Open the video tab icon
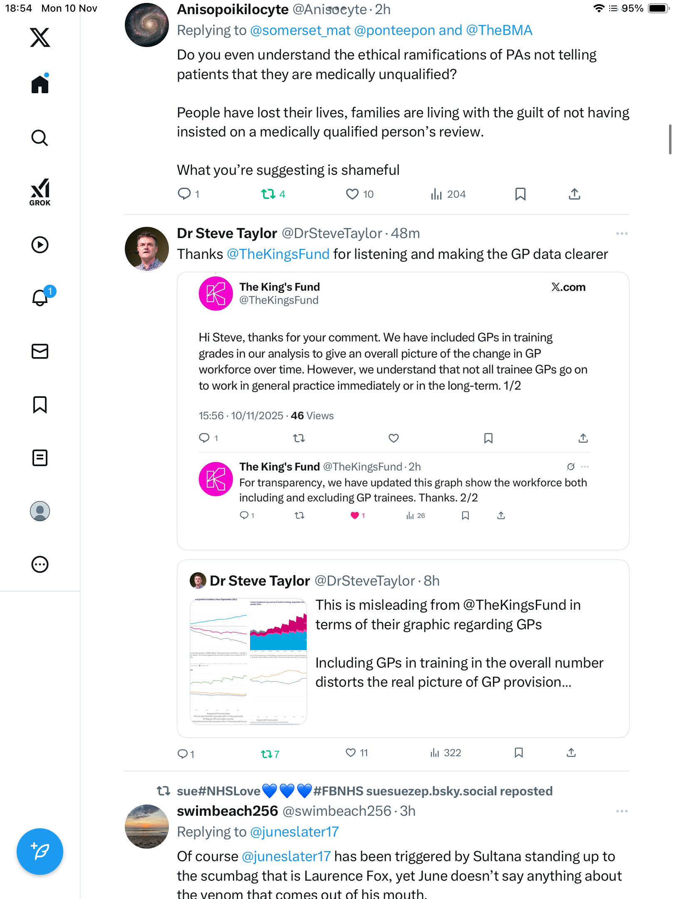This screenshot has height=899, width=674. pyautogui.click(x=40, y=245)
